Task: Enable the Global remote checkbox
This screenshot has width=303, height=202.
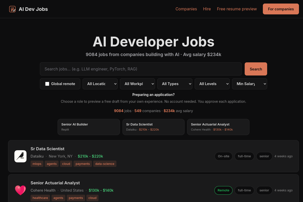Action: 47,84
